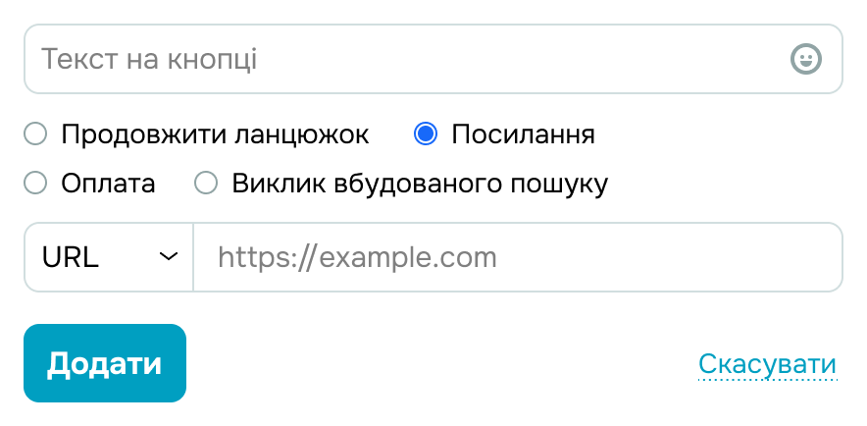Image resolution: width=867 pixels, height=426 pixels.
Task: Enable the "Виклик вбудованого пошуку" radio option
Action: tap(206, 184)
